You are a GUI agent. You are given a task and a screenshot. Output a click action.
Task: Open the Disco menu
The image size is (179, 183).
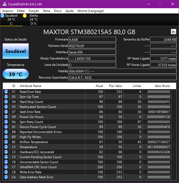coord(58,11)
